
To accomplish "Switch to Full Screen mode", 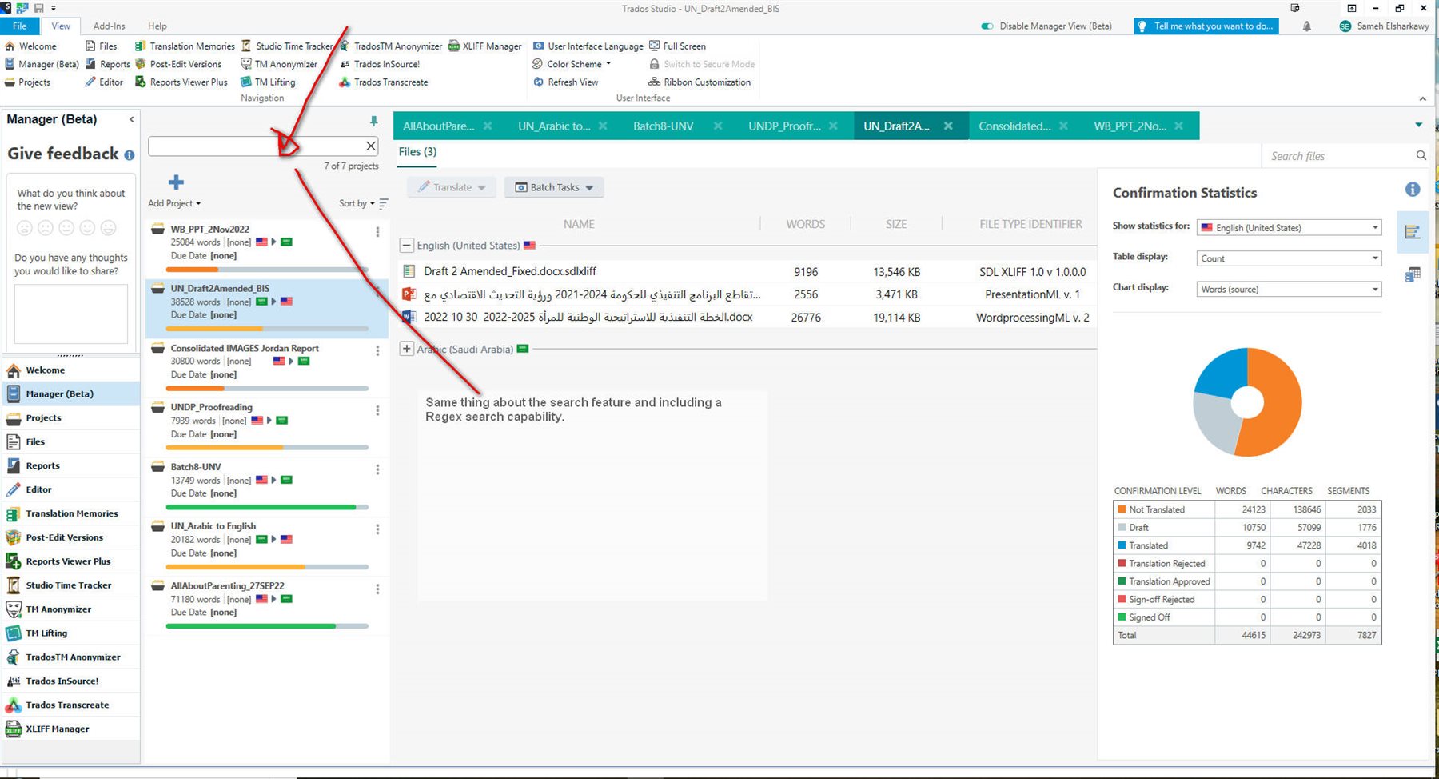I will click(x=677, y=46).
